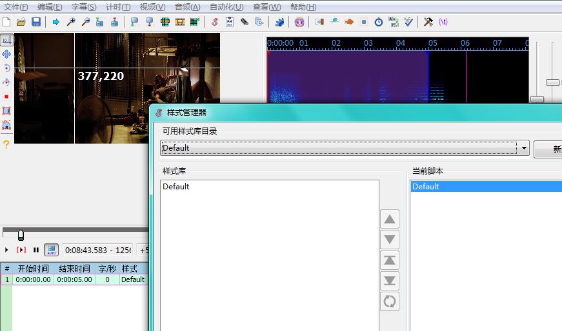Select subtitle row 1 in the grid
The height and width of the screenshot is (331, 562).
pos(65,279)
